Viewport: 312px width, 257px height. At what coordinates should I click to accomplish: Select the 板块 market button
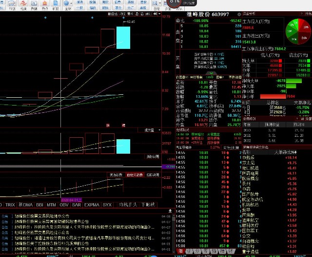coord(80,2)
